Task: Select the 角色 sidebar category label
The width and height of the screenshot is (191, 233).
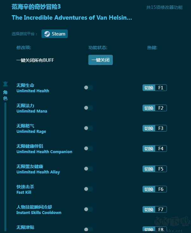Action: pos(5,95)
